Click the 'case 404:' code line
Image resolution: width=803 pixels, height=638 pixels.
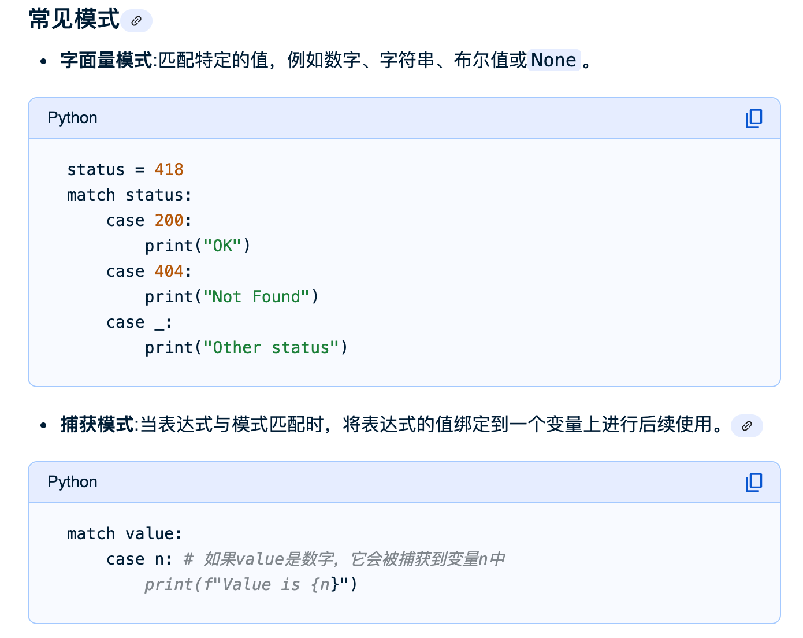[148, 272]
